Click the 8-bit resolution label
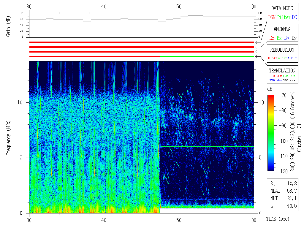This screenshot has height=228, width=304. click(x=273, y=58)
